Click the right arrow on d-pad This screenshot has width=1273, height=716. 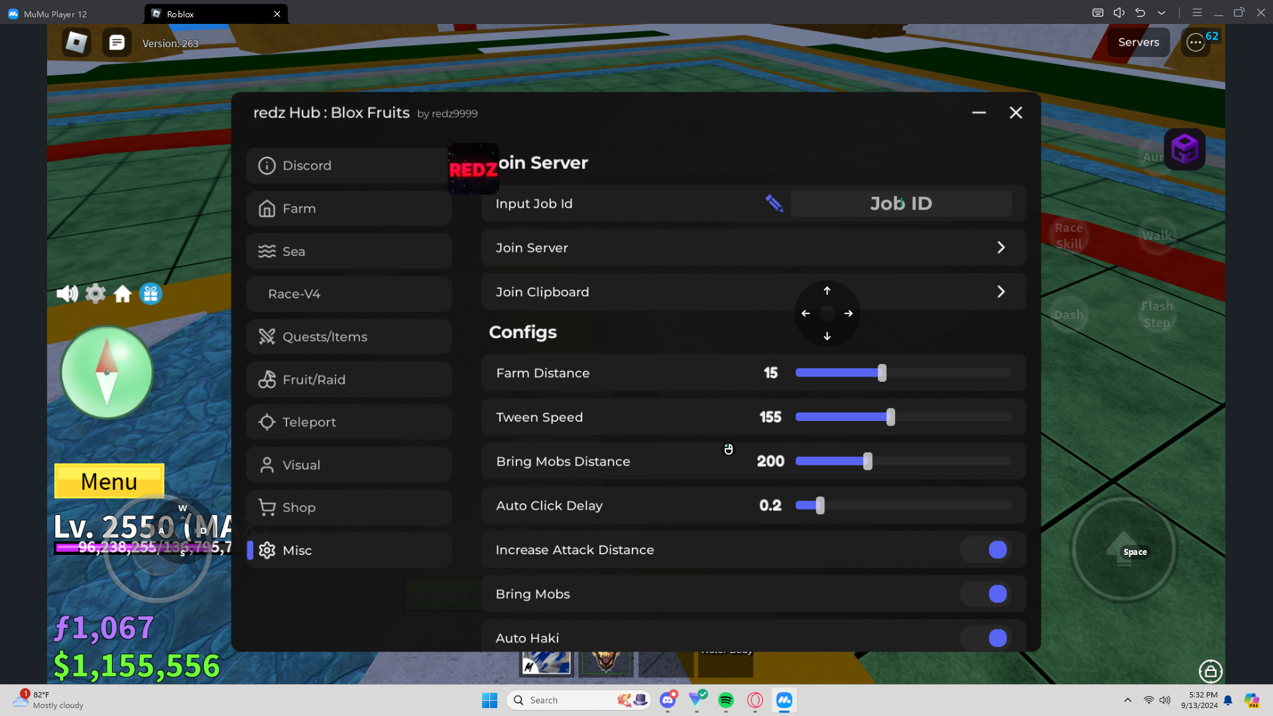pyautogui.click(x=849, y=314)
